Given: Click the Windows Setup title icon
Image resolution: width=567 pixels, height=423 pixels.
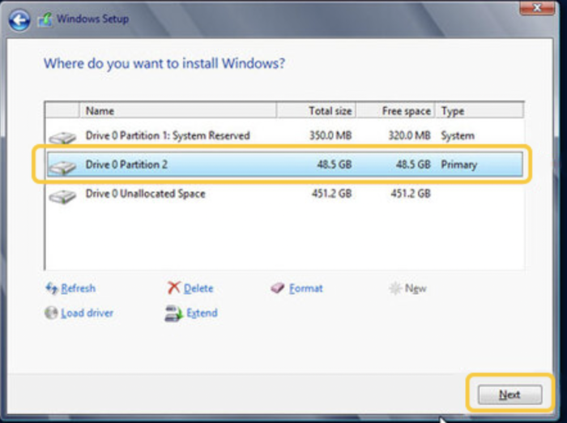Looking at the screenshot, I should pyautogui.click(x=45, y=19).
